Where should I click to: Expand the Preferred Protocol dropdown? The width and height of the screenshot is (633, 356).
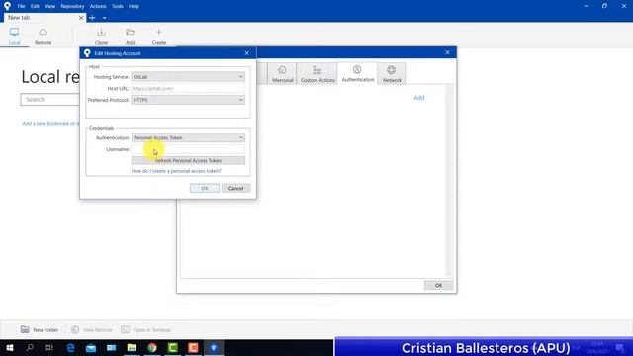(188, 100)
